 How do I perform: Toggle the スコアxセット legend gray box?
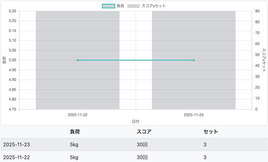134,6
